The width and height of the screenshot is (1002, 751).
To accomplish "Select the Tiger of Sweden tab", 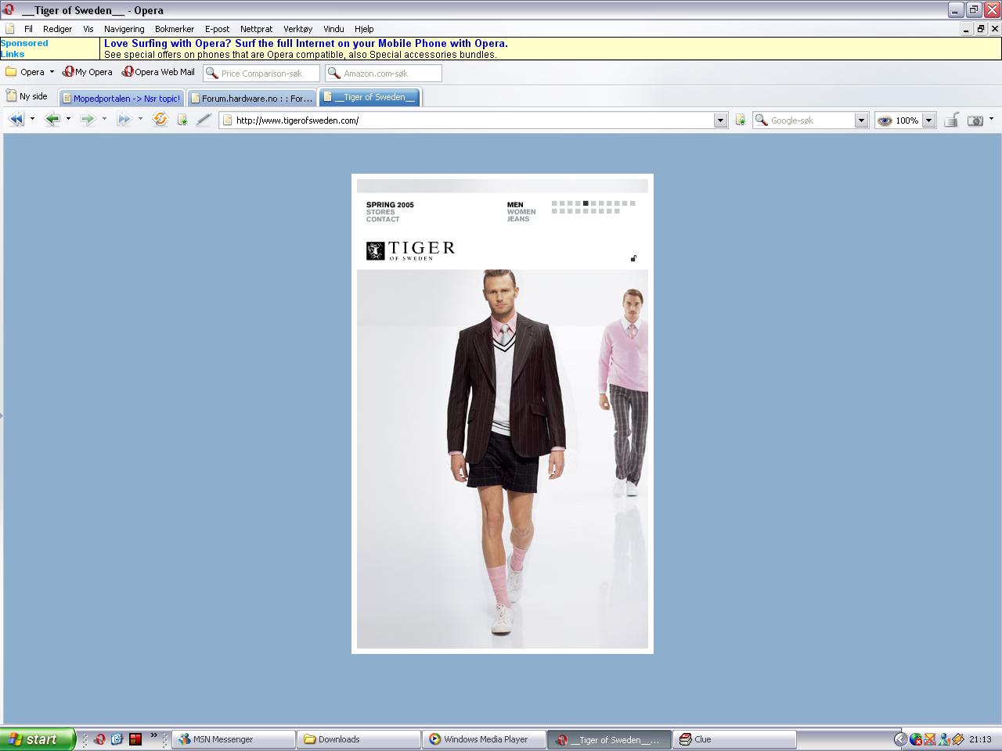I will [x=370, y=97].
